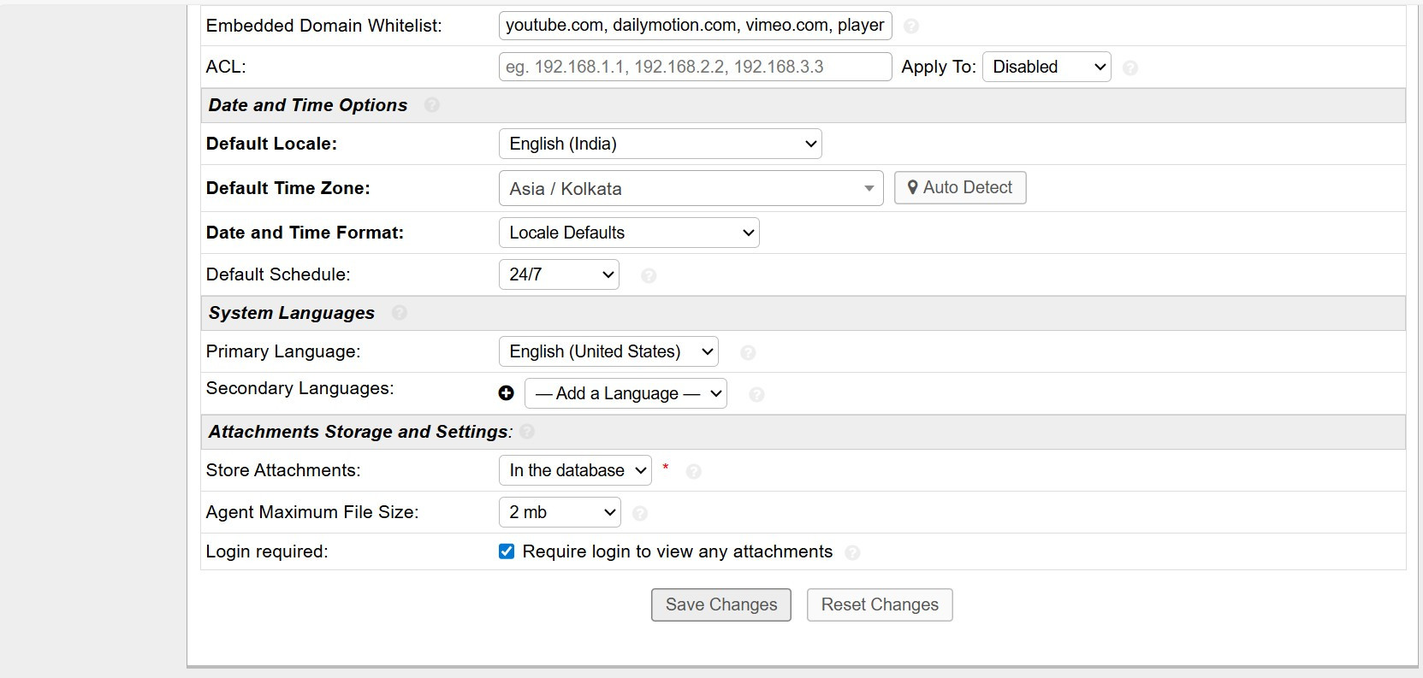Click help icon beside System Languages heading
Viewport: 1423px width, 678px height.
pos(400,313)
